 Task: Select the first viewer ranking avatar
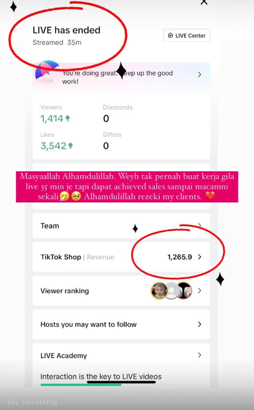(159, 290)
